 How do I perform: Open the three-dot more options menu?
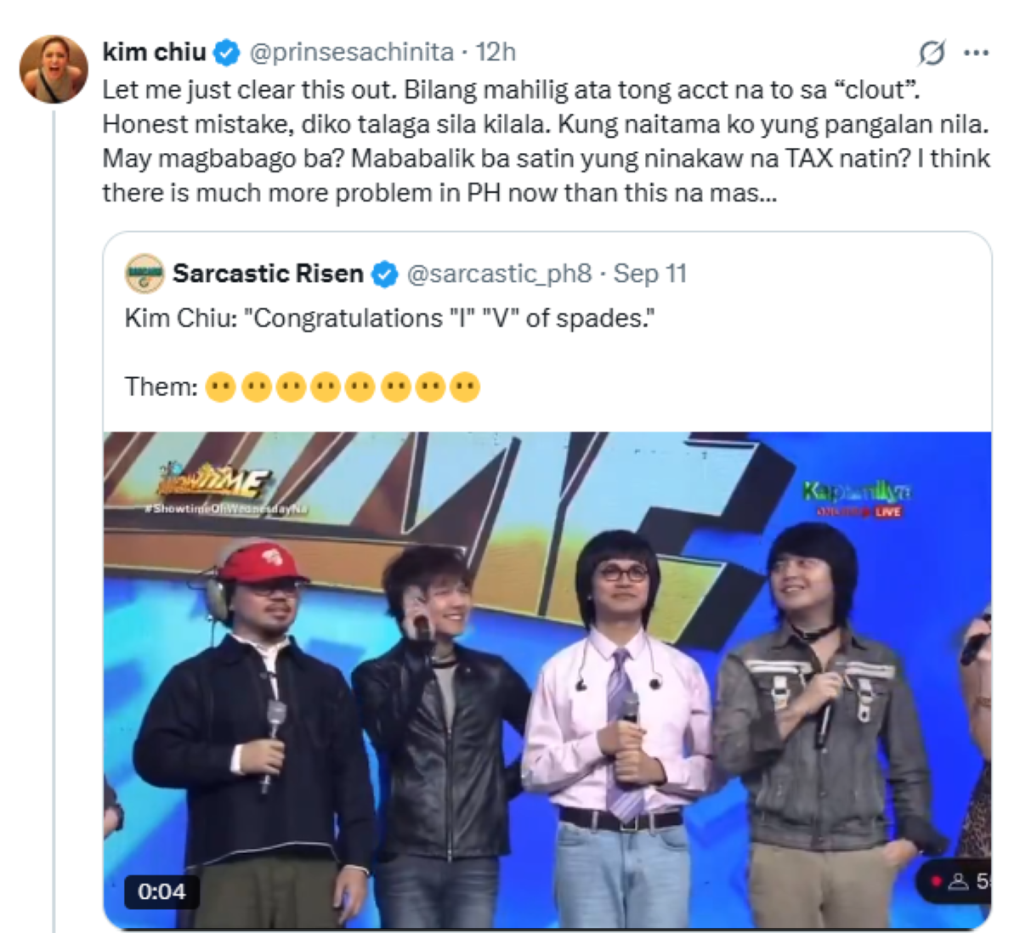click(976, 54)
